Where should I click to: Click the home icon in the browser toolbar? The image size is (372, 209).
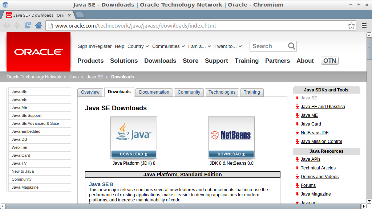(39, 25)
